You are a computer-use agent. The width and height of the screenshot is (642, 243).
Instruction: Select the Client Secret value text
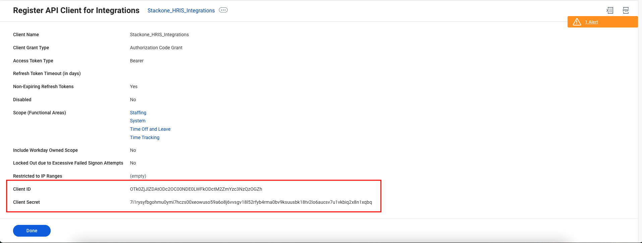pos(251,202)
